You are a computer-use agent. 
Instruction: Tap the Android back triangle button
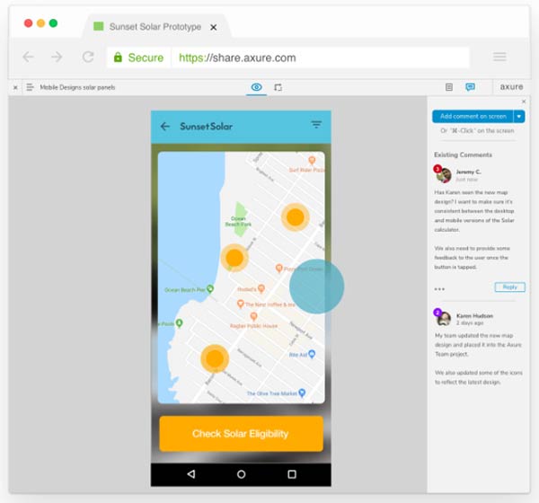[191, 474]
